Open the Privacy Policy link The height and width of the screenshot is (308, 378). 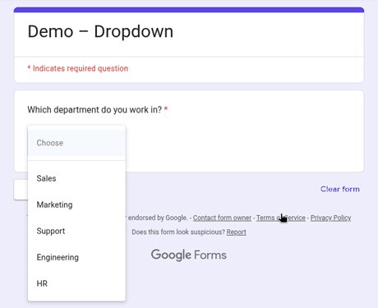330,218
